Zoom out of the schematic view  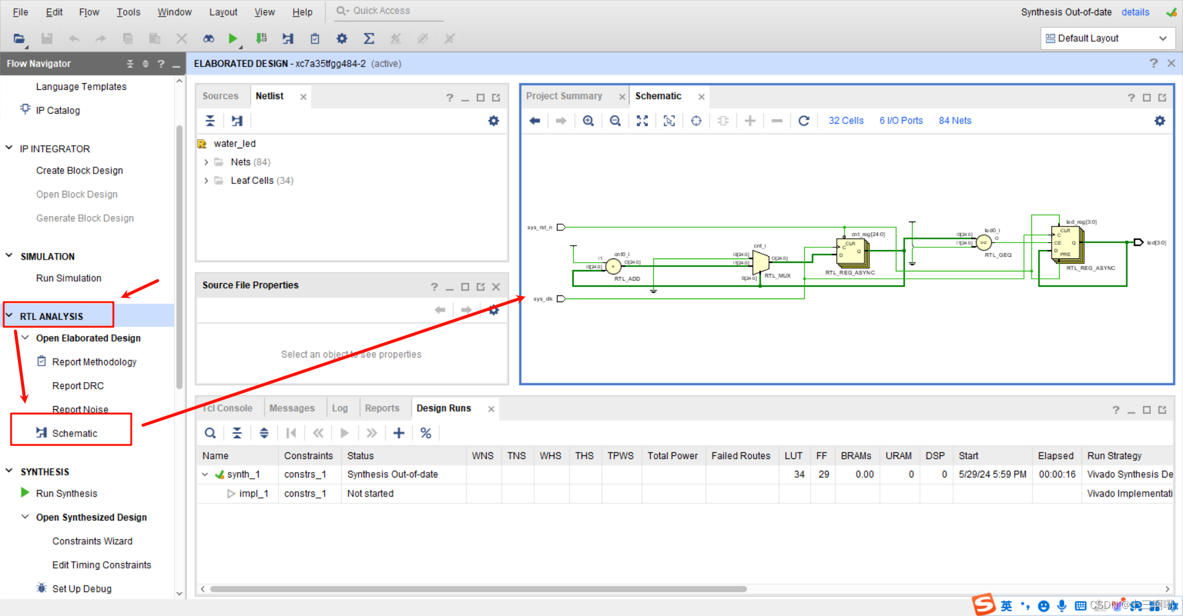point(615,121)
